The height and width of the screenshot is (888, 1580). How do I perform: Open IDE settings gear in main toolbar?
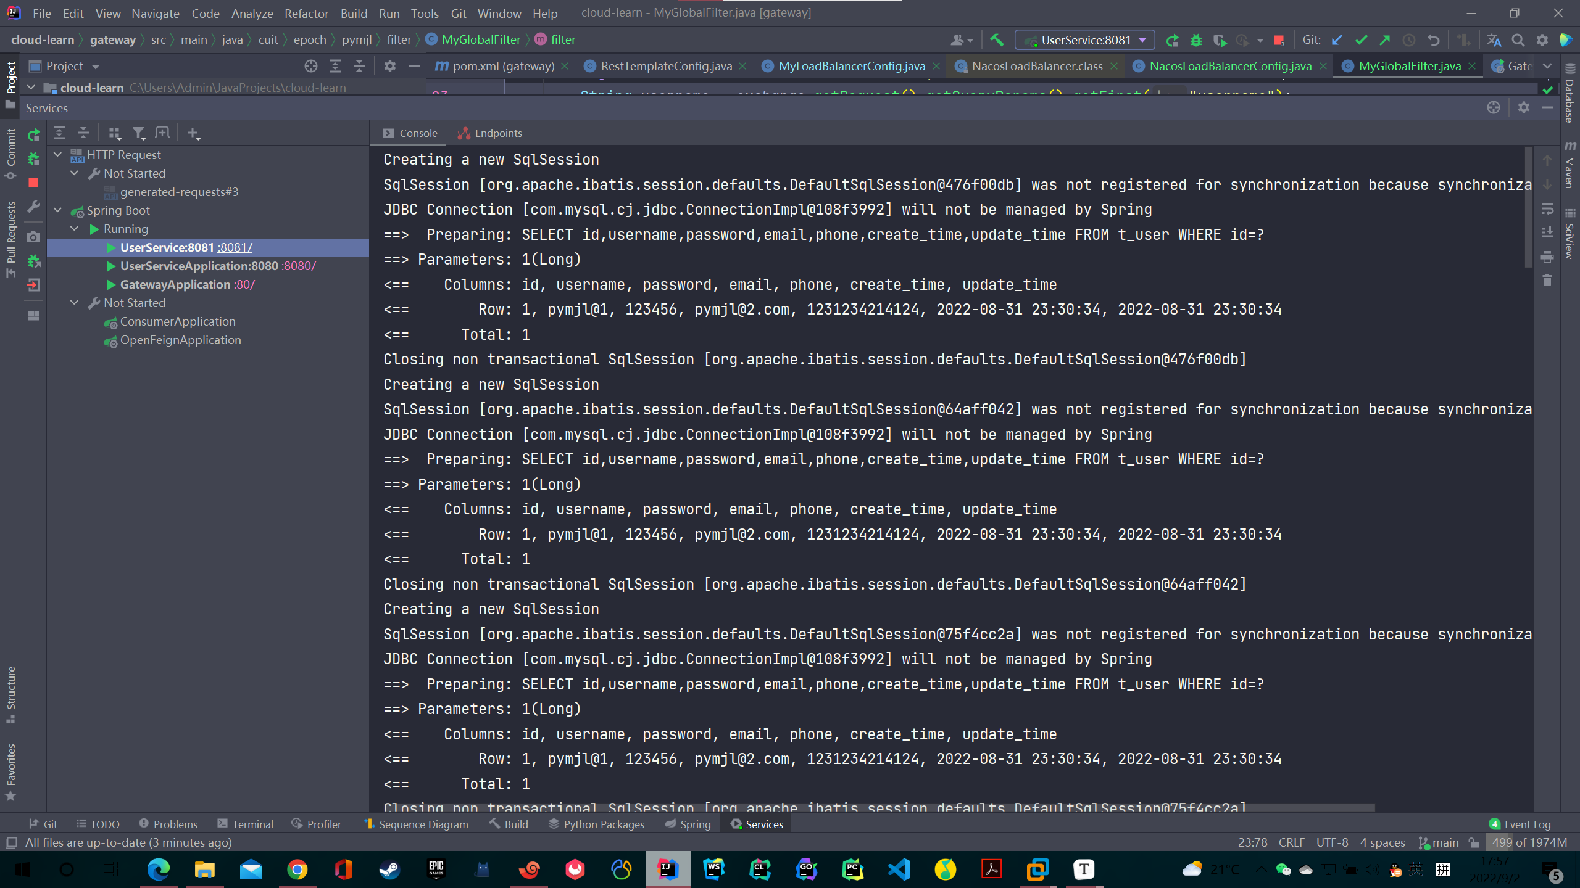(1542, 40)
